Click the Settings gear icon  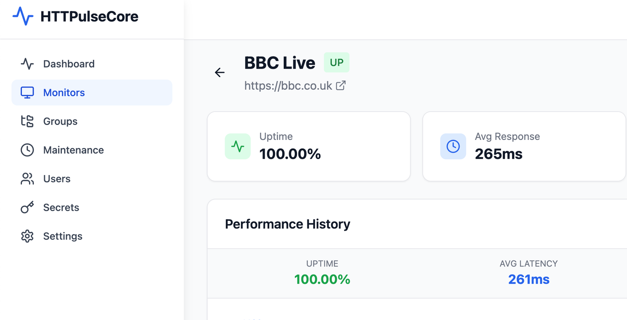click(27, 236)
